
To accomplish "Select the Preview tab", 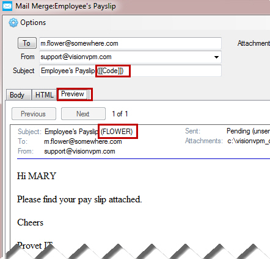I will (x=73, y=94).
